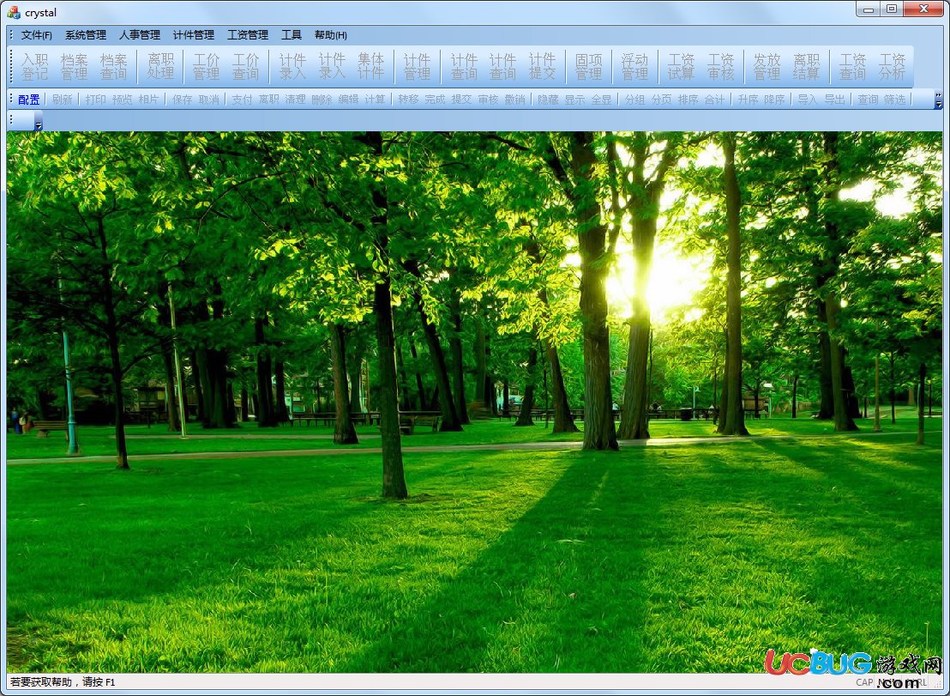Click the 集体计件 toolbar button
The image size is (950, 696).
tap(370, 67)
